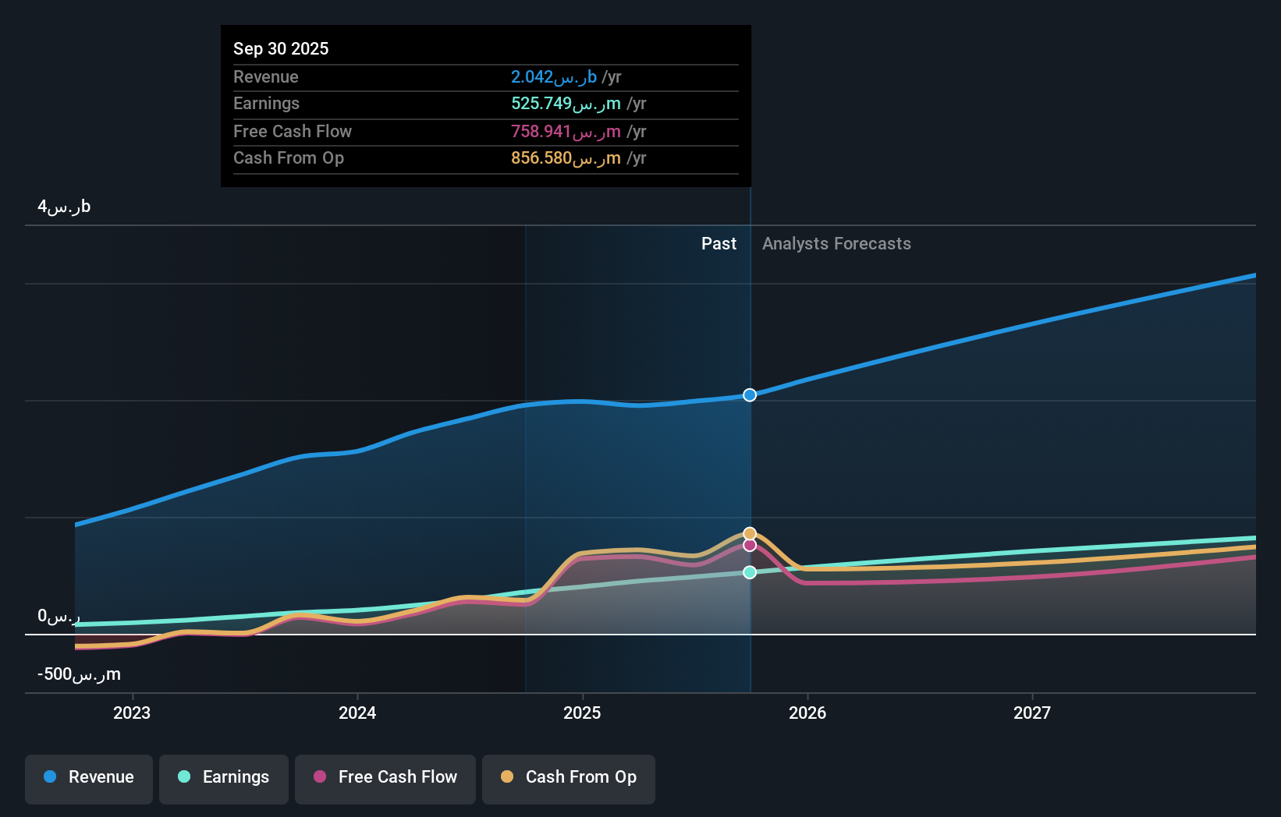Open the Cash From Op legend control

coord(568,777)
